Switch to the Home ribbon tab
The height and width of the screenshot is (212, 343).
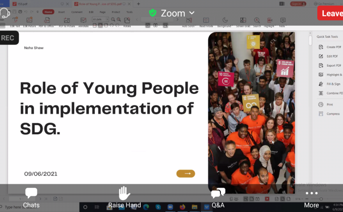point(48,12)
